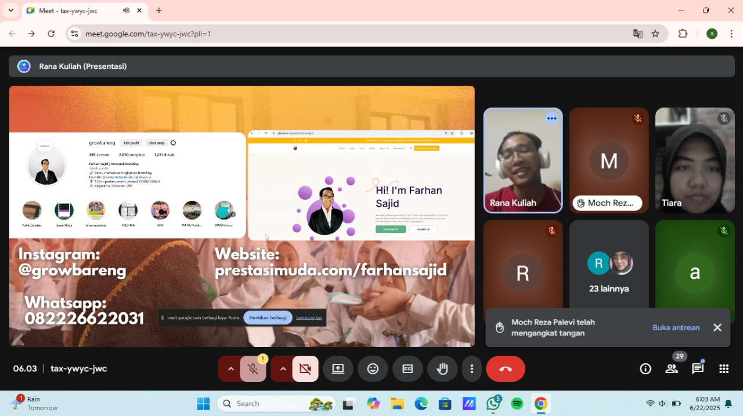
Task: Raise hand using the hand button
Action: [x=442, y=369]
